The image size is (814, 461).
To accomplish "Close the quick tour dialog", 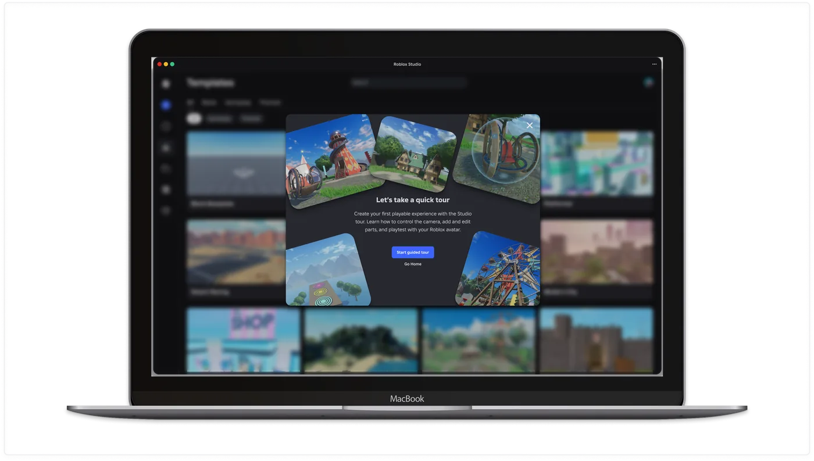I will pos(529,125).
